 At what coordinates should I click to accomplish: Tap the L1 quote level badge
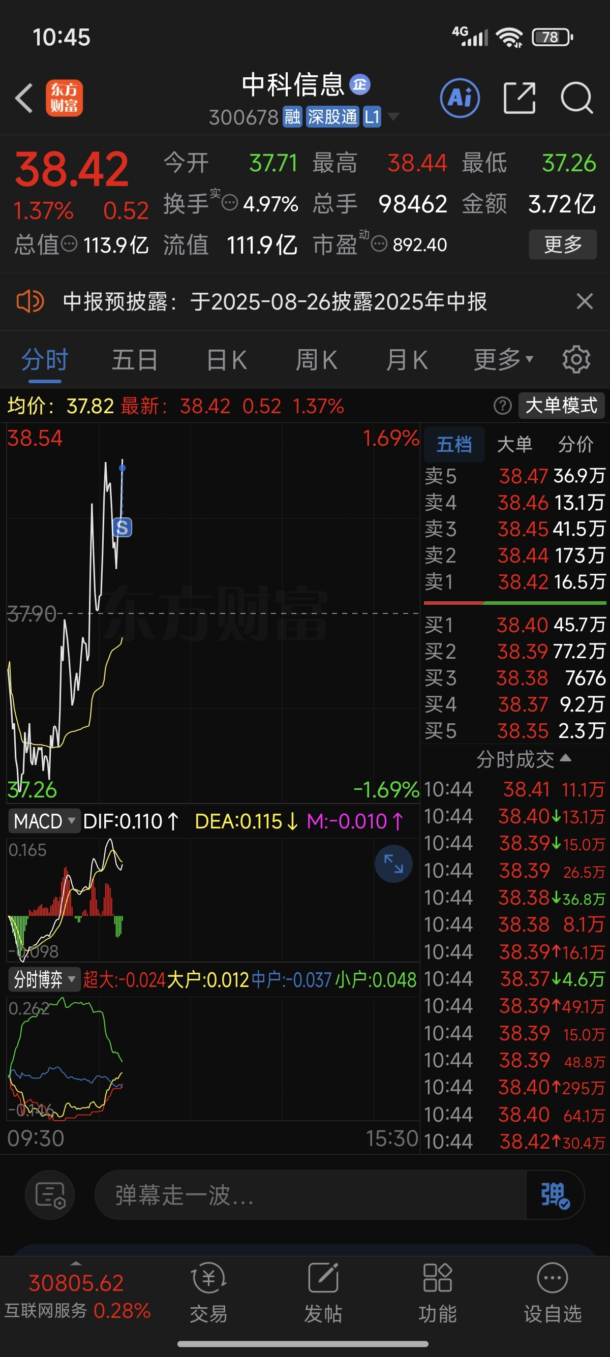372,117
